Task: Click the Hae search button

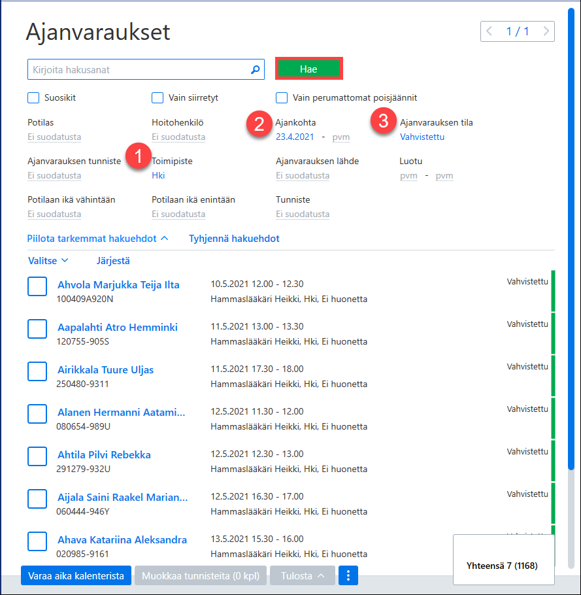Action: pos(308,69)
